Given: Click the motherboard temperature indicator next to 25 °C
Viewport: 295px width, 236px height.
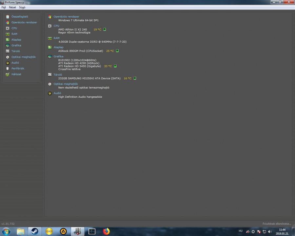Looking at the screenshot, I should (117, 51).
